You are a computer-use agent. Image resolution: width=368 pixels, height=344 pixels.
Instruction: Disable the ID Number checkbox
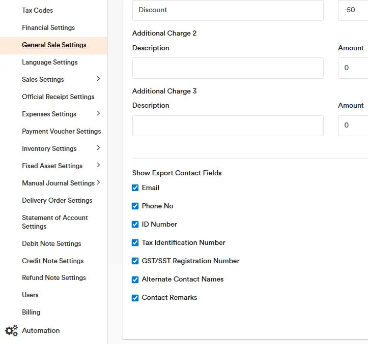[x=135, y=225]
